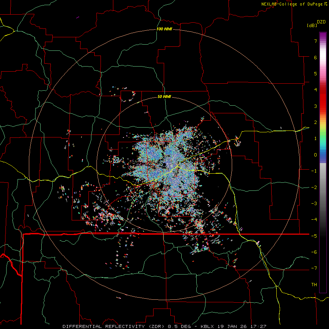Click the '2' dB scale value
Screen dimensions: 329x329
coord(315,122)
